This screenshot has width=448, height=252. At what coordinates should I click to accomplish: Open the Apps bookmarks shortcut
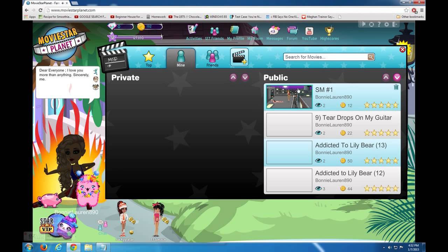[30, 17]
